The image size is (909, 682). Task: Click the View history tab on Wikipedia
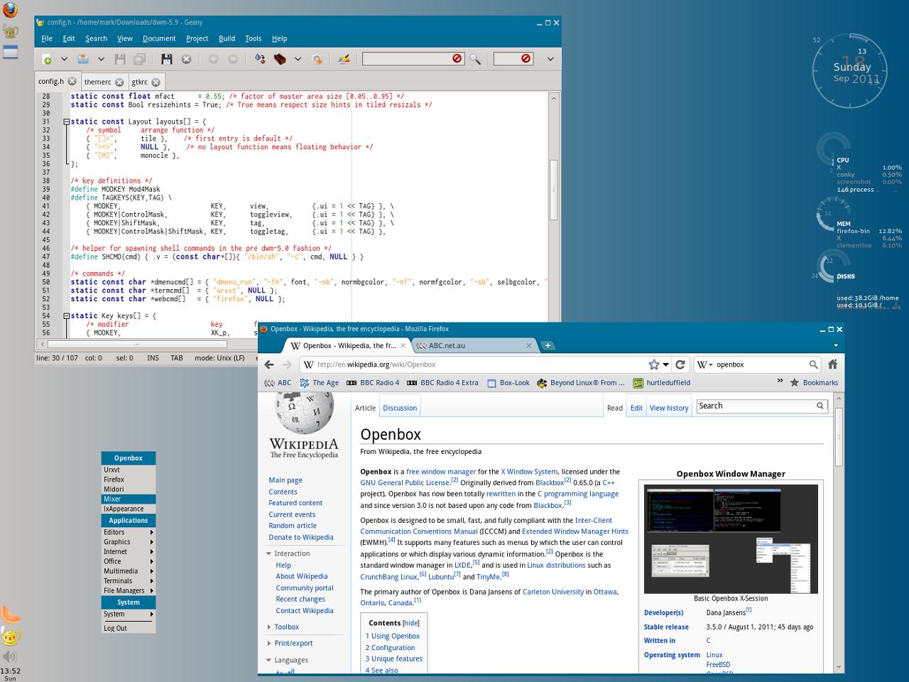coord(669,408)
